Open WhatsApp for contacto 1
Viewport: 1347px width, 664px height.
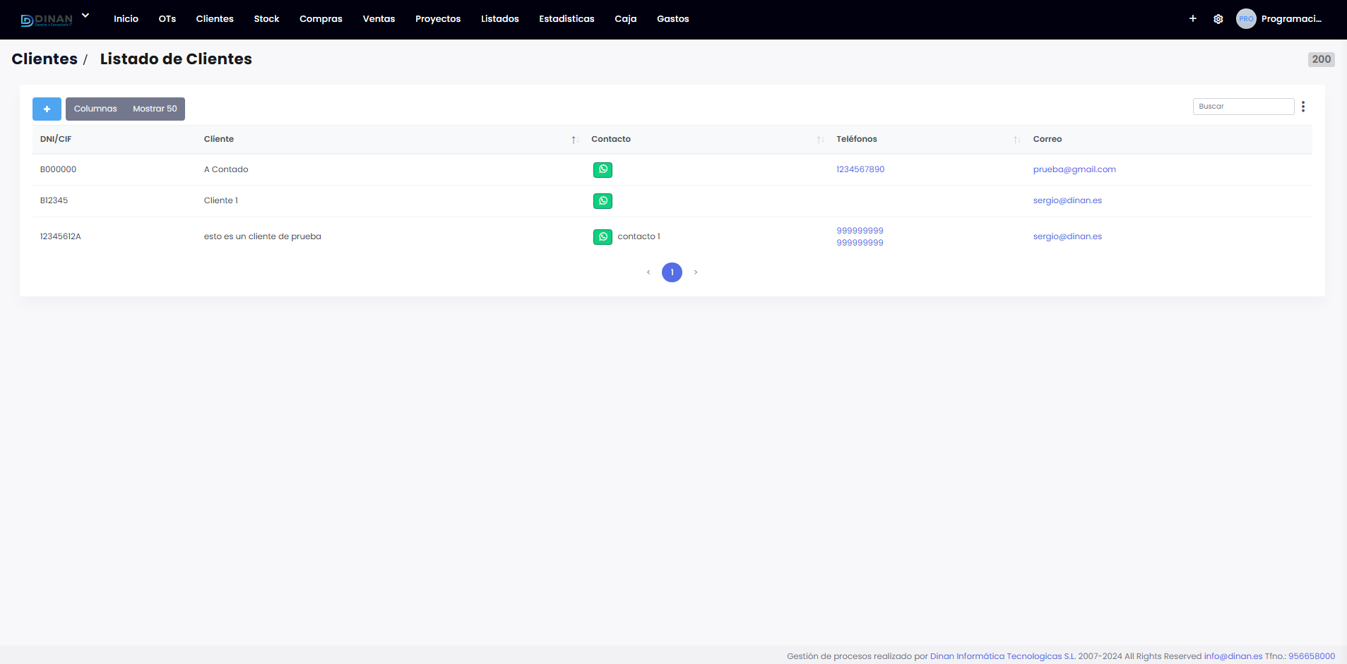click(603, 237)
